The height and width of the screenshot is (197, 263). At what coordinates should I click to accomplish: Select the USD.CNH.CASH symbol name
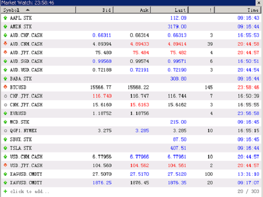pos(26,157)
